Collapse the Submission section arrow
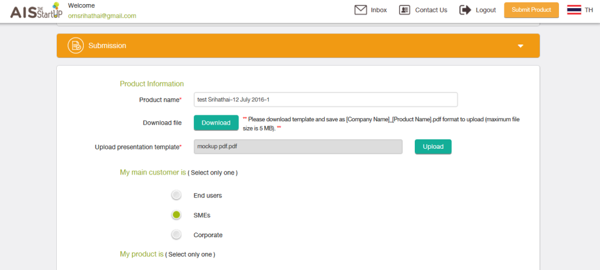This screenshot has height=270, width=600. pos(520,46)
